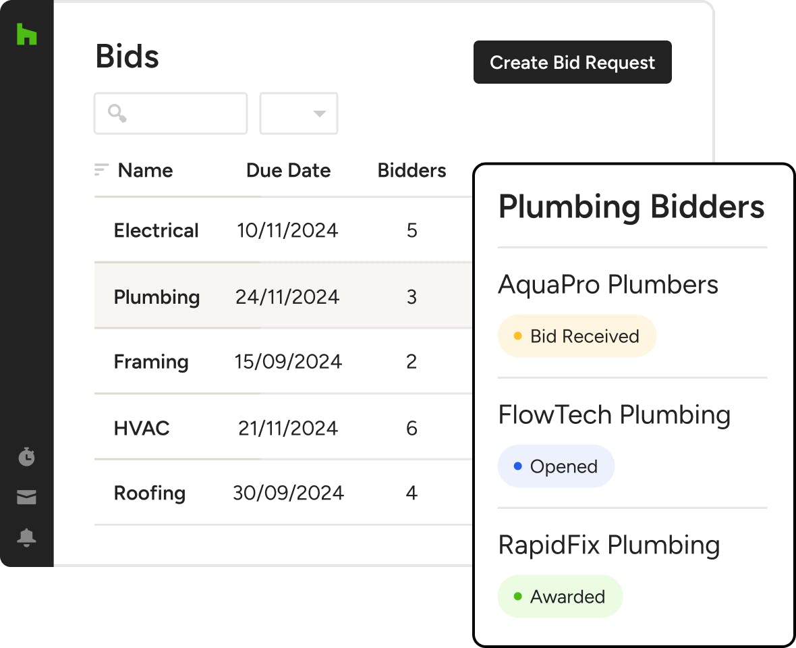This screenshot has height=648, width=796.
Task: Open the stopwatch timer icon in sidebar
Action: (26, 457)
